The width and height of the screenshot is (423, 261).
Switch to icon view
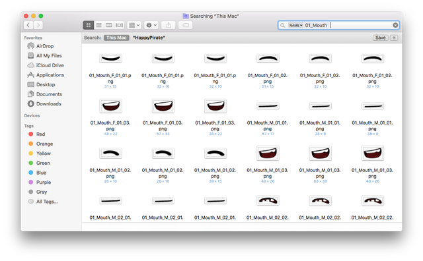coord(88,25)
